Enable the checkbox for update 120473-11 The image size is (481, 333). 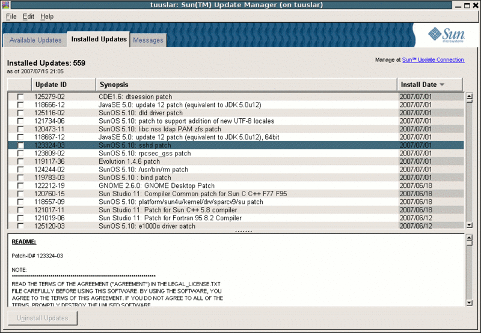click(20, 129)
